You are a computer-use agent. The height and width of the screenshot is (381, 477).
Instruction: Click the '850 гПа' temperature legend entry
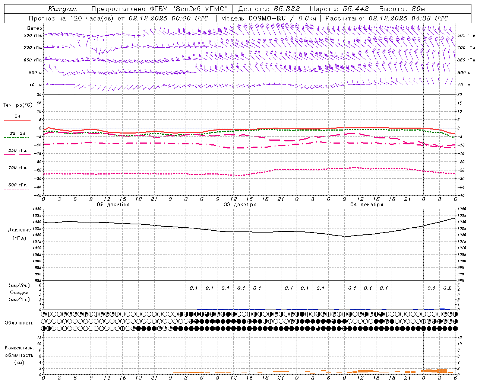coord(17,151)
